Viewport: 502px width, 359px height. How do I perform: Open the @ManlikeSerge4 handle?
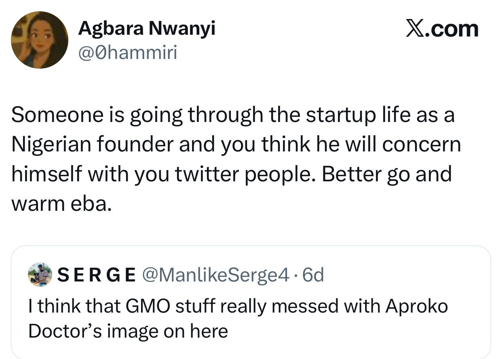(x=215, y=275)
